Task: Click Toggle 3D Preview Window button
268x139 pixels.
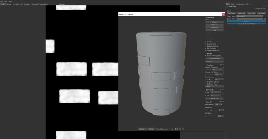Action: (247, 24)
